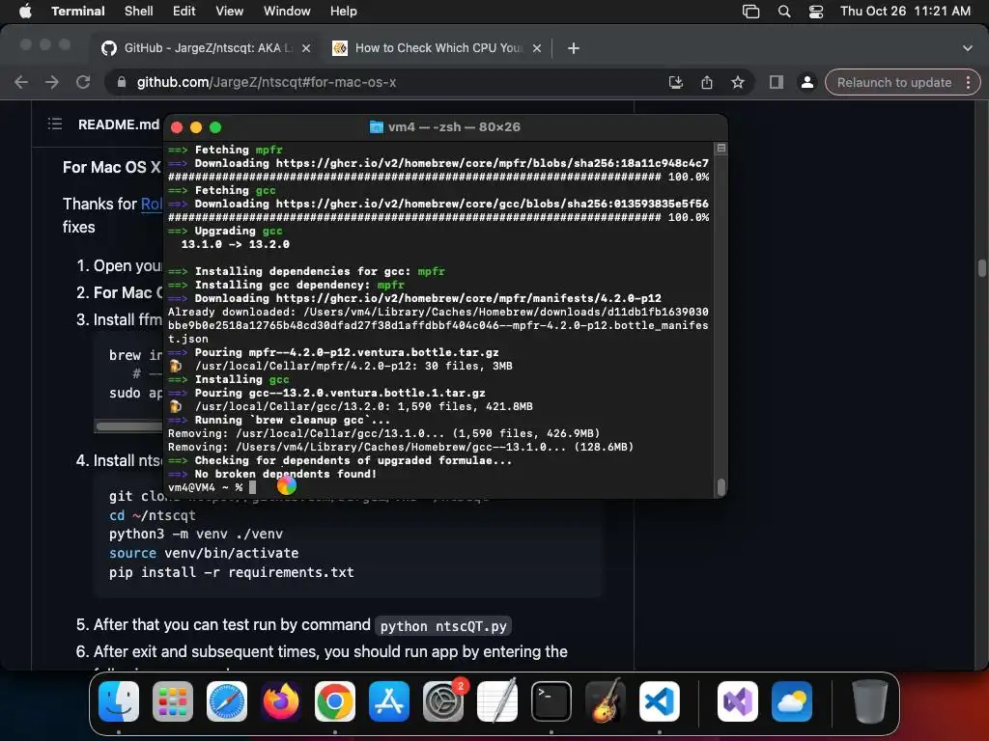Image resolution: width=989 pixels, height=741 pixels.
Task: Click the GitHub page vertical scrollbar
Action: [981, 268]
